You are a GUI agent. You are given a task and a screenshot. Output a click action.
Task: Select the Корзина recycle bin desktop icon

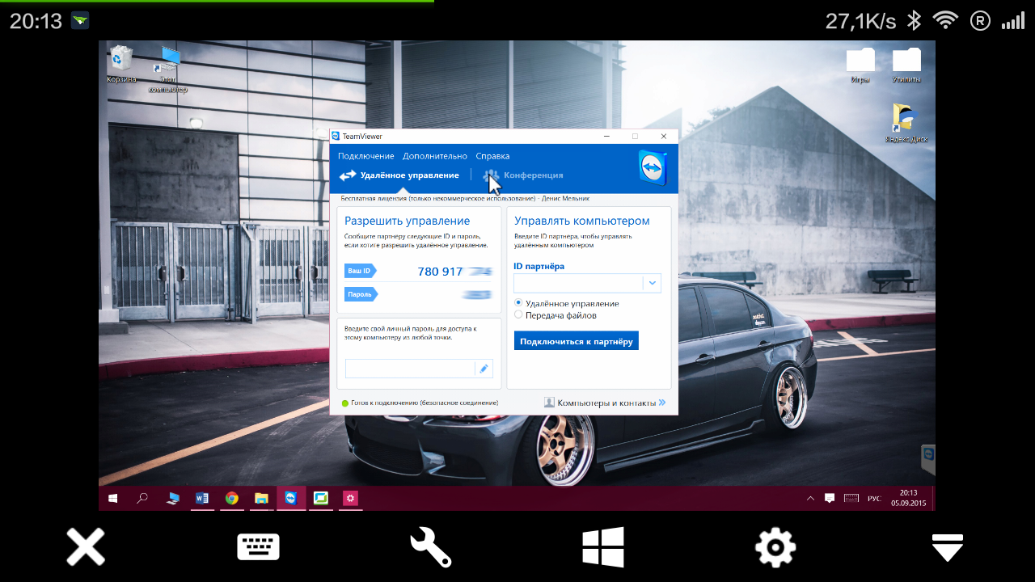click(121, 65)
